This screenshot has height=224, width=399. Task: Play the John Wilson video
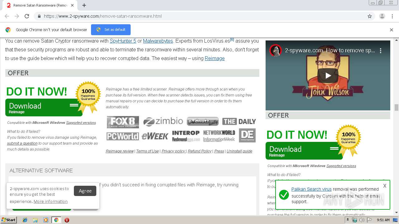[328, 75]
